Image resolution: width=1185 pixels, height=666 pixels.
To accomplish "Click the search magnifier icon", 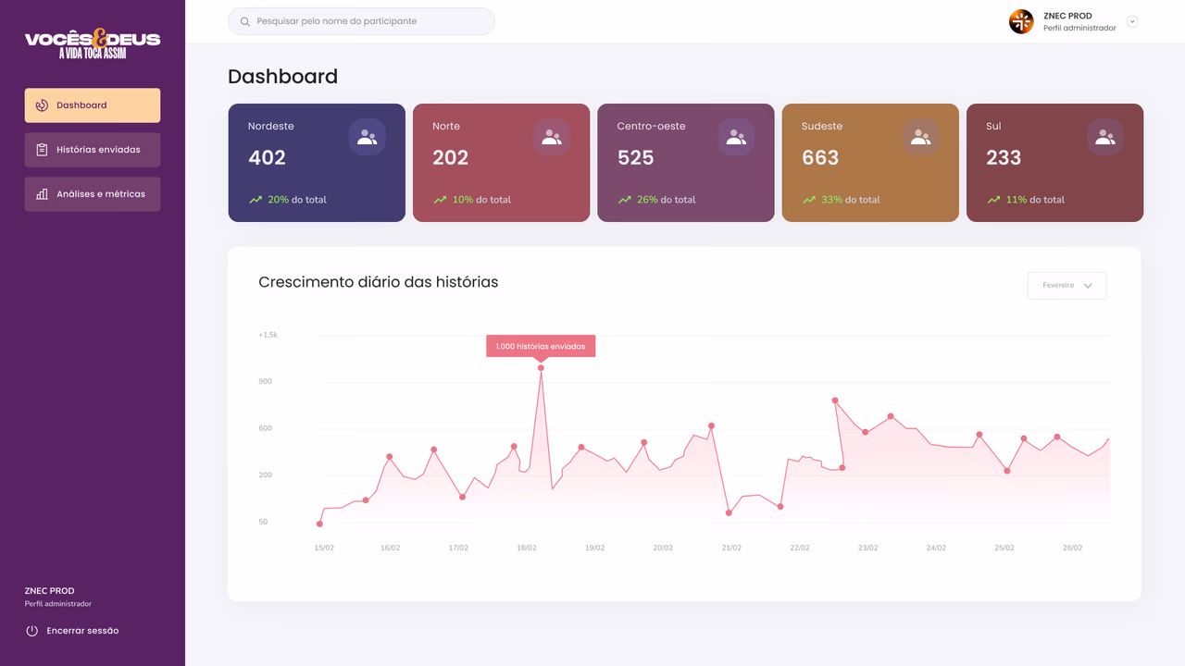I will (x=244, y=21).
